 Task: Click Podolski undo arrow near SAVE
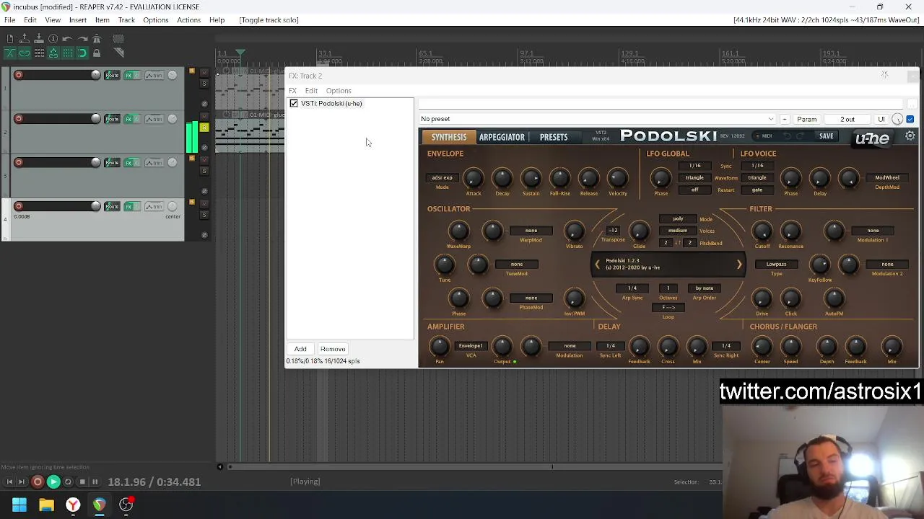point(787,136)
